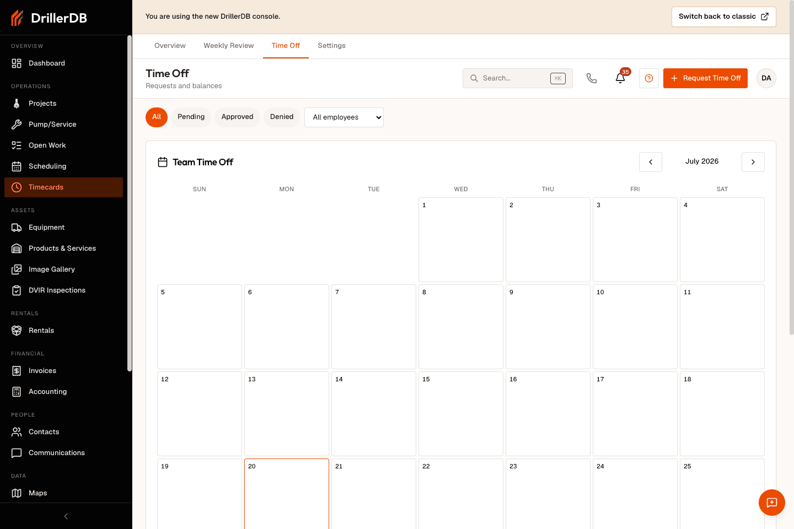Select July 4 calendar cell
The image size is (794, 529).
point(722,240)
